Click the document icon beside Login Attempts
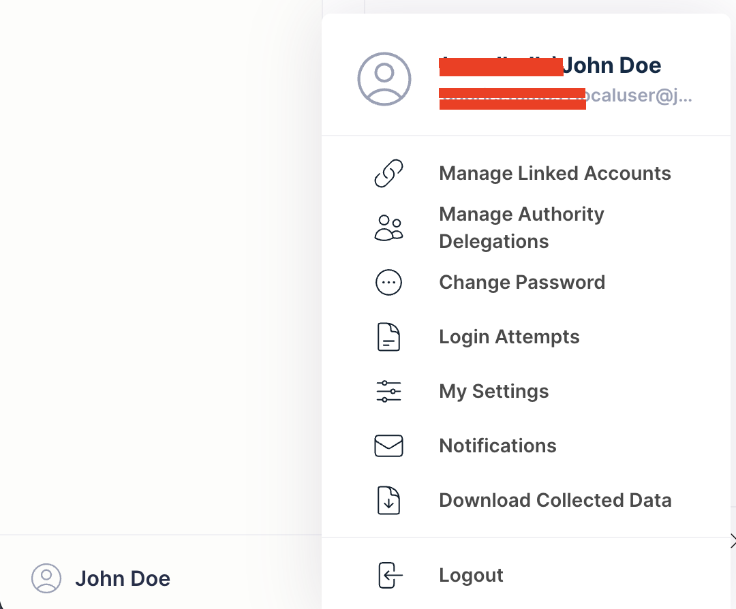 [388, 337]
